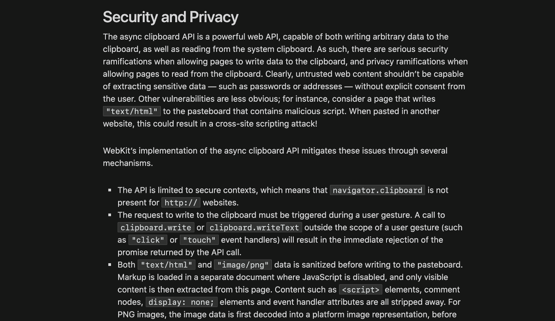Click the bullet marker before "The request to write"
The height and width of the screenshot is (321, 555).
[110, 215]
